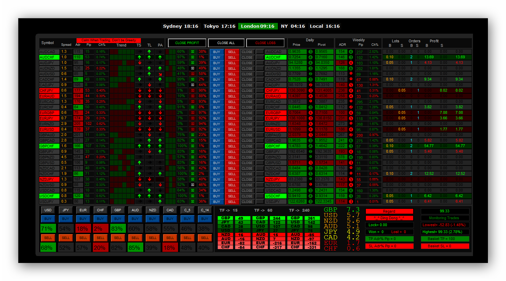Click the green PA up arrow for USDCHF
Image resolution: width=506 pixels, height=281 pixels.
coord(160,196)
